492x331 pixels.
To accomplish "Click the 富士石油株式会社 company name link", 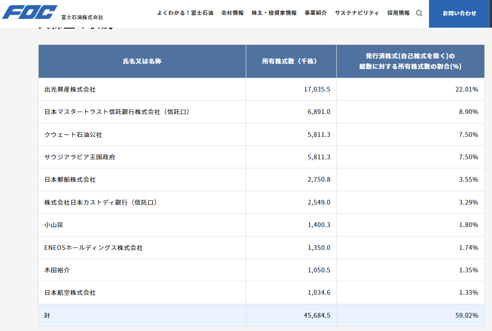I will click(x=82, y=17).
